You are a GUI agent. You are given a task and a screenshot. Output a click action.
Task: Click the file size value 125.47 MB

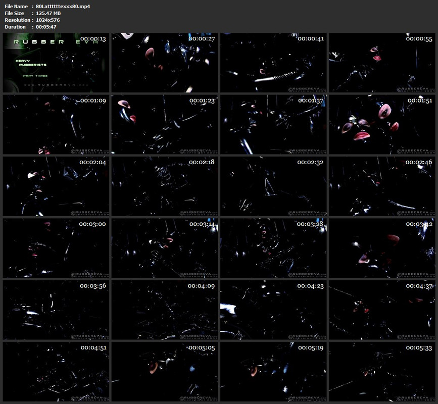(x=48, y=13)
